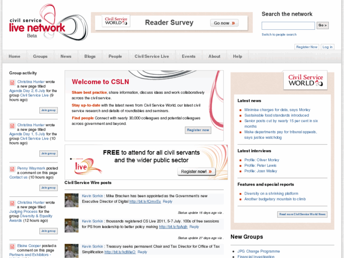This screenshot has height=258, width=344.
Task: Open Make departments pay for tribunal appeals article
Action: pyautogui.click(x=281, y=134)
